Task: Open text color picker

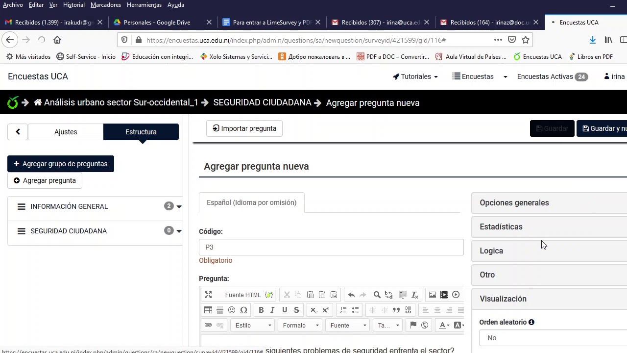Action: pos(445,325)
